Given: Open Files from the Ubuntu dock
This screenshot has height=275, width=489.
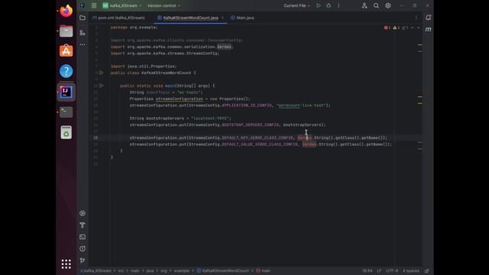Looking at the screenshot, I should (66, 31).
